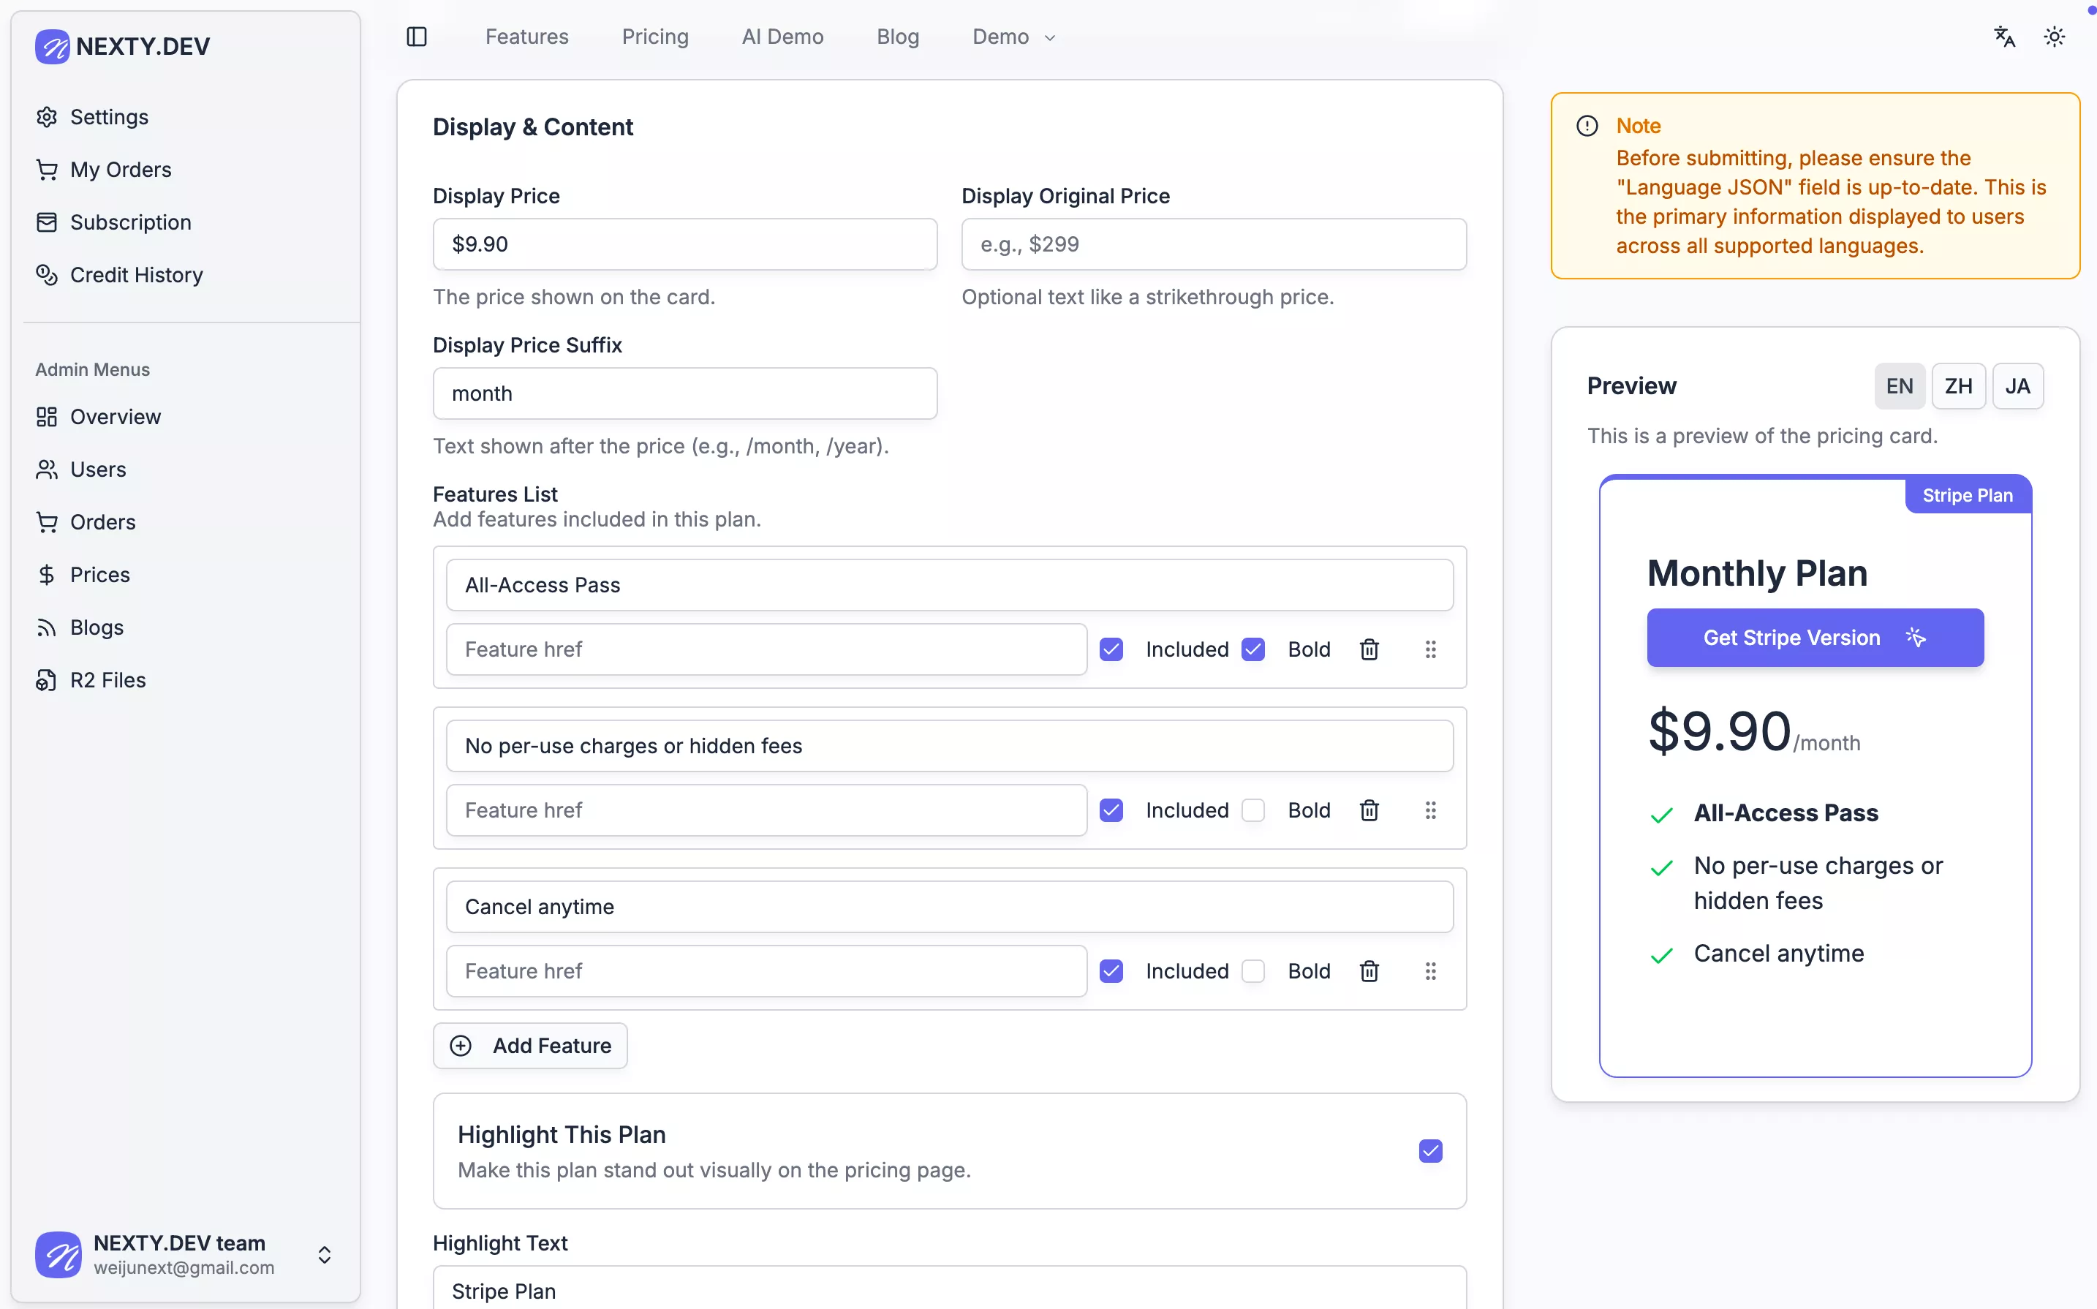Viewport: 2097px width, 1309px height.
Task: Enable Bold for Cancel anytime feature
Action: coord(1252,971)
